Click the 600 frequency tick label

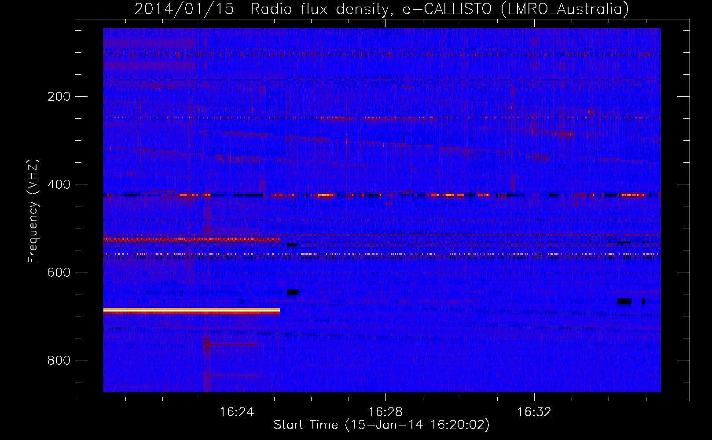tap(59, 272)
